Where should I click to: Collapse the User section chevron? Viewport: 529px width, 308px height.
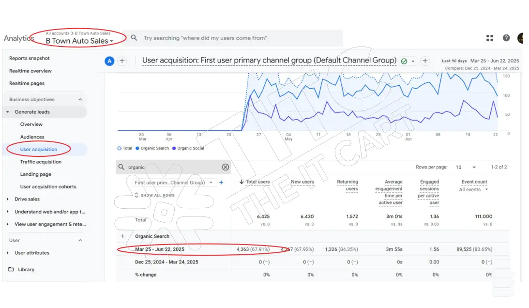80,241
